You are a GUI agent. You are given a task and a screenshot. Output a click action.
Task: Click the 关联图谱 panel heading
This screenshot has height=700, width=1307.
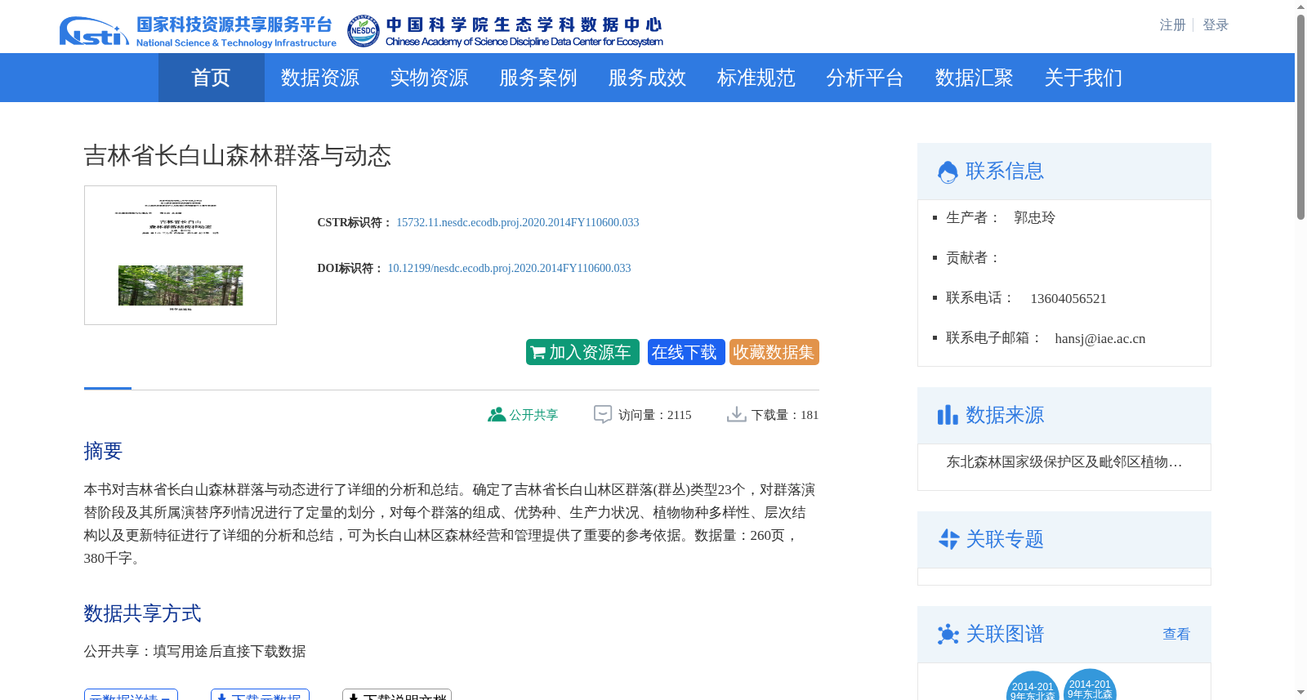tap(1005, 634)
